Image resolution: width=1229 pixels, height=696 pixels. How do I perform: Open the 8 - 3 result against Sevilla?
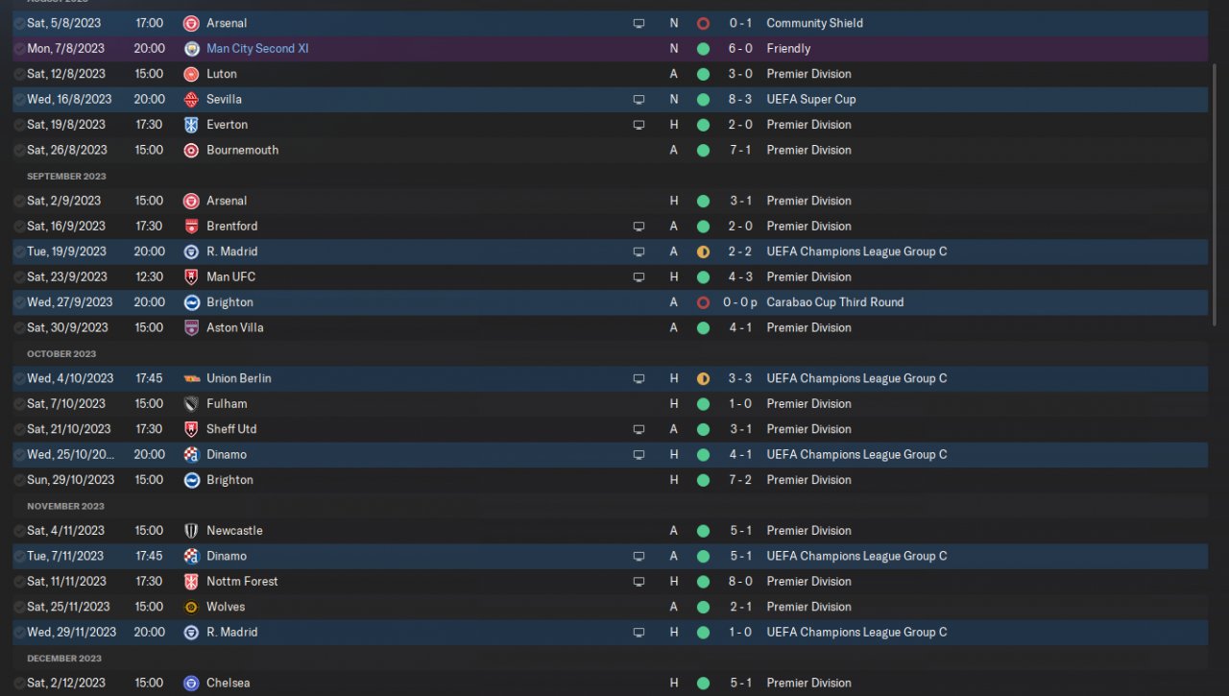[x=739, y=99]
